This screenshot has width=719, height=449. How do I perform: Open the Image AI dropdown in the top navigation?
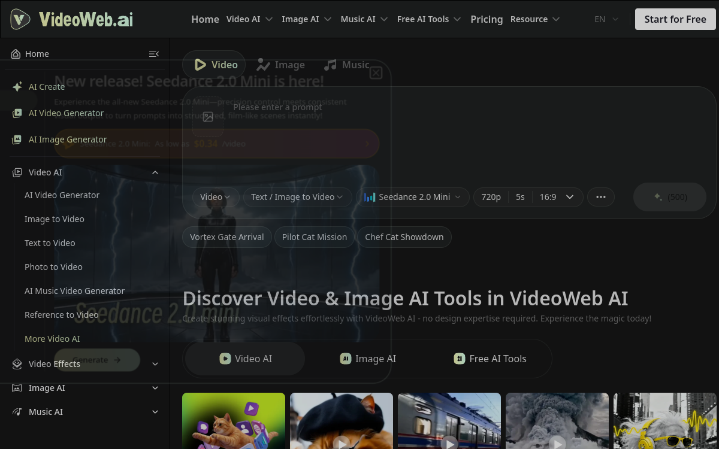(x=306, y=19)
